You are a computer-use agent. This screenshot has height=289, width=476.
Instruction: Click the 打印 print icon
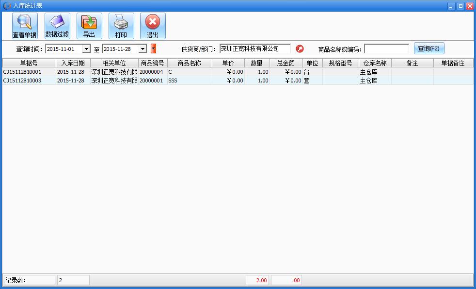point(121,26)
